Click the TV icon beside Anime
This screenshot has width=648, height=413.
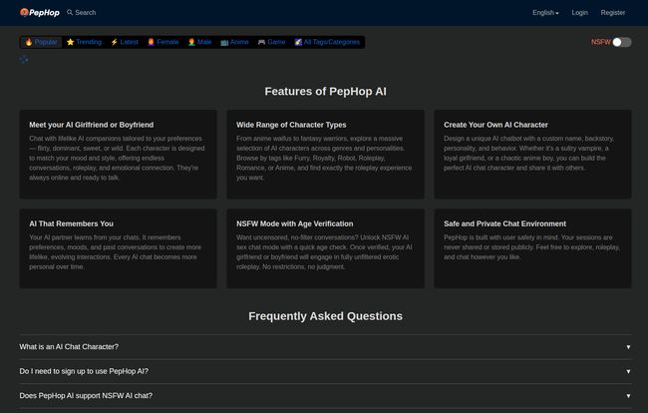tap(224, 42)
